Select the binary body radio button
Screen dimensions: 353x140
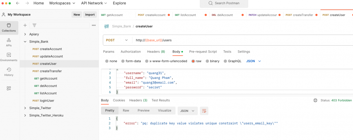click(x=207, y=61)
